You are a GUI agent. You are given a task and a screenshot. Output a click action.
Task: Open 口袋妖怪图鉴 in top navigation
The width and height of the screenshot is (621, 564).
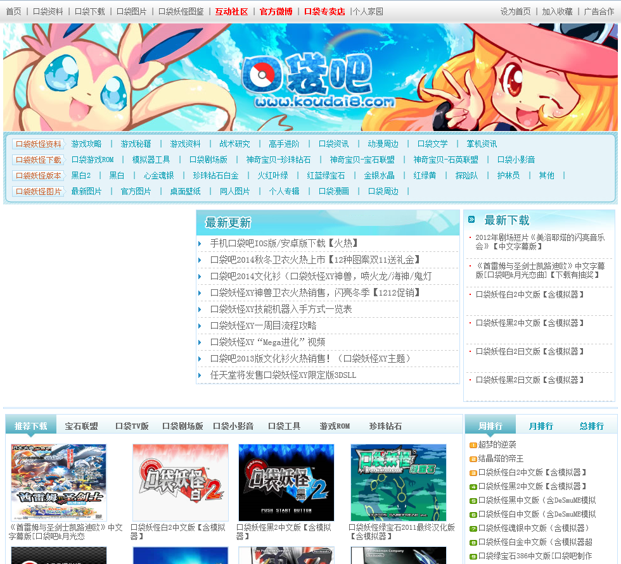pos(181,11)
